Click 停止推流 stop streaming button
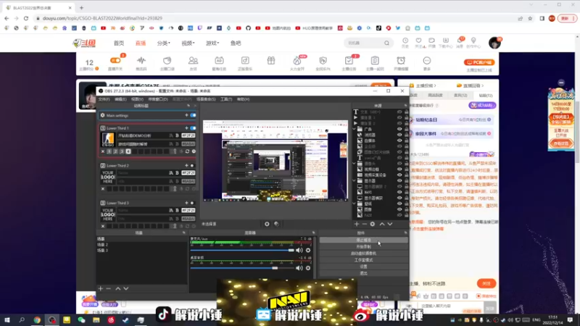Screen dimensions: 580x326 tap(363, 241)
